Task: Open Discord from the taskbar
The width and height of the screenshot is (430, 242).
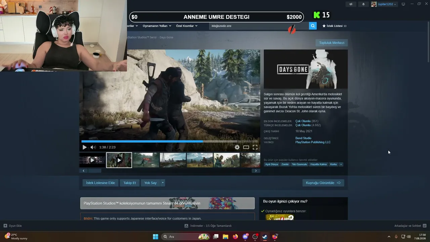Action: [245, 237]
